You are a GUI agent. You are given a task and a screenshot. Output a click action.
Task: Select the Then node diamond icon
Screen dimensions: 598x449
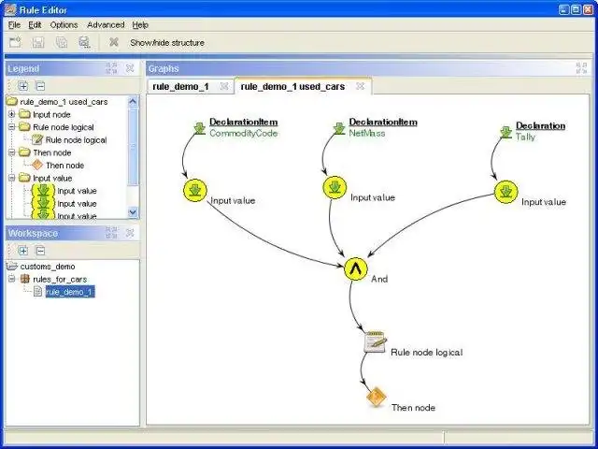pyautogui.click(x=376, y=397)
